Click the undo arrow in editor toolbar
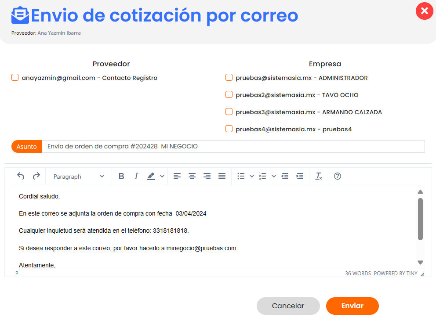 pyautogui.click(x=21, y=176)
